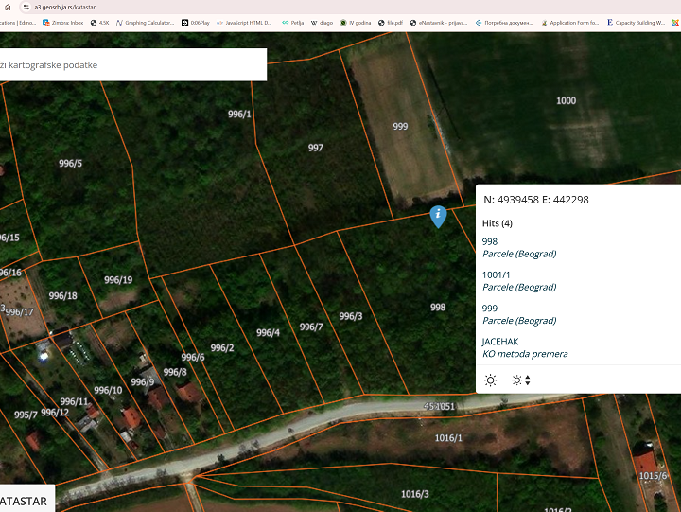
Task: Open the file.pdf bookmark
Action: click(391, 23)
